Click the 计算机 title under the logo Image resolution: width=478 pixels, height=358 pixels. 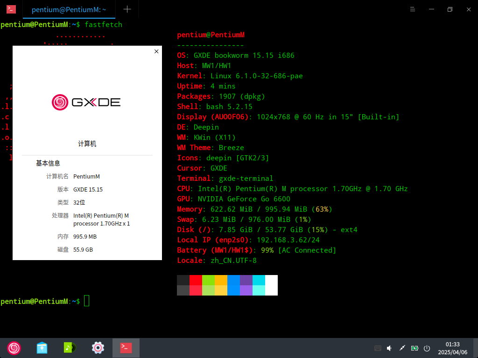(87, 144)
